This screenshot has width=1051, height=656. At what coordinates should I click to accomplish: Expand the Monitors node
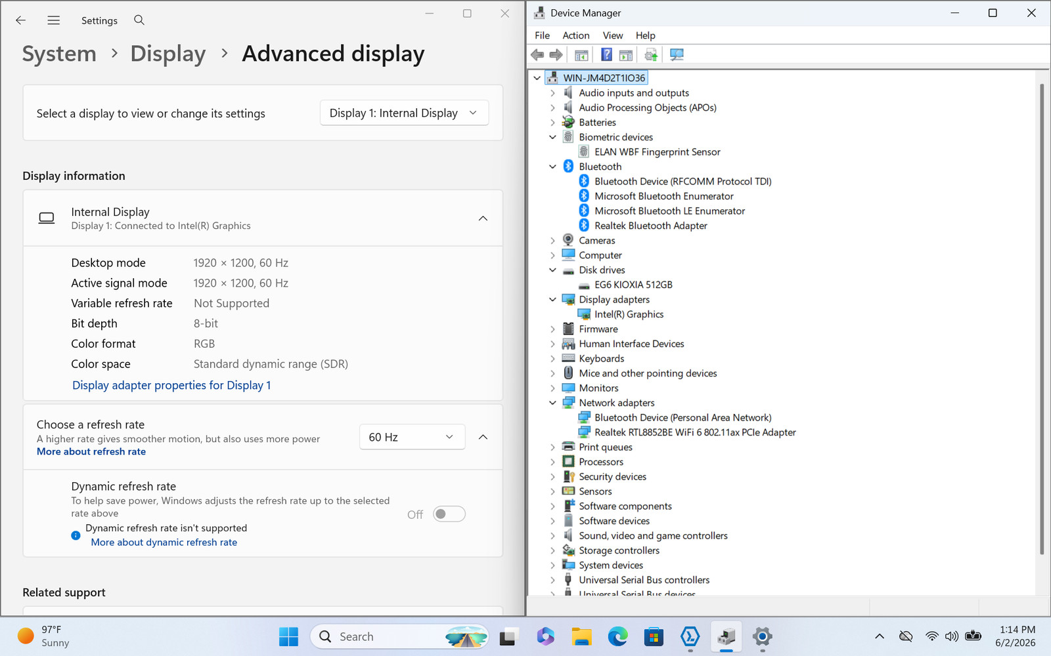(552, 388)
